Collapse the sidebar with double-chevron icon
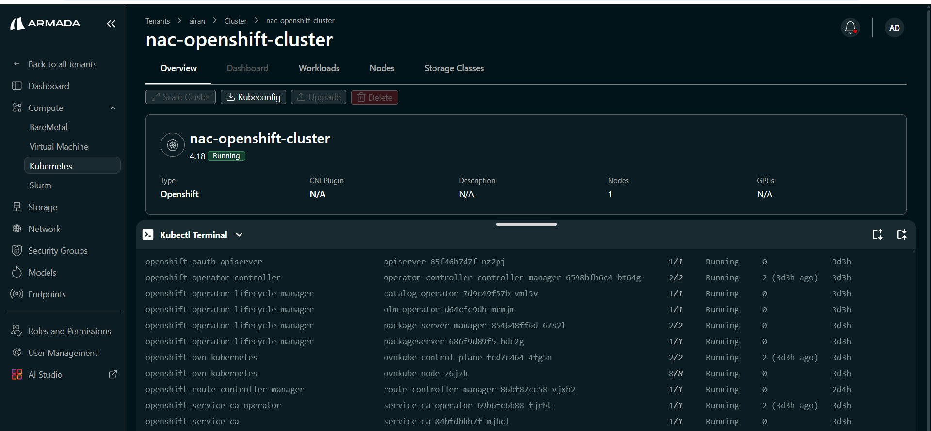The image size is (931, 431). (x=111, y=24)
